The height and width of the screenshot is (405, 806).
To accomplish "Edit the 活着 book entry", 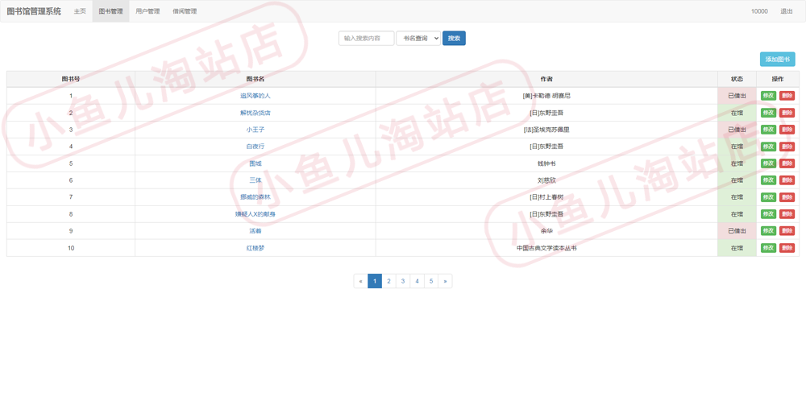I will point(768,232).
